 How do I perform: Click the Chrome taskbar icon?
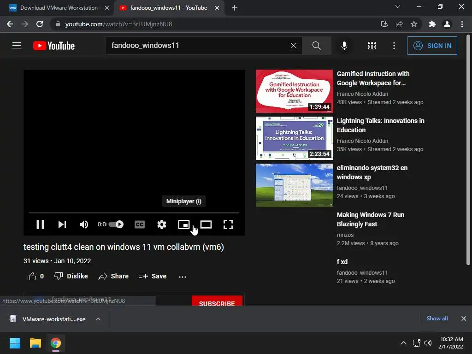(56, 343)
